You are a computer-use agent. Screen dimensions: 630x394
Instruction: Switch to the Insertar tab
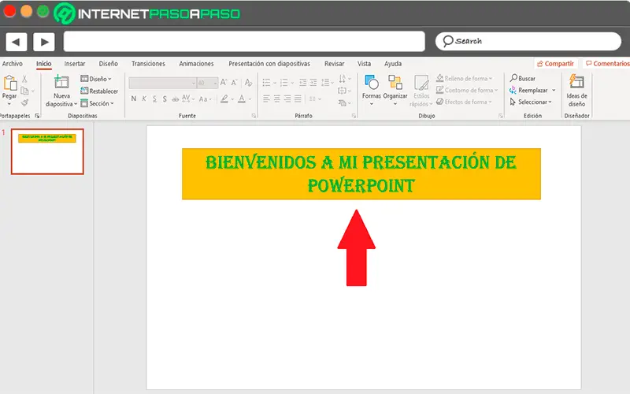(x=75, y=64)
